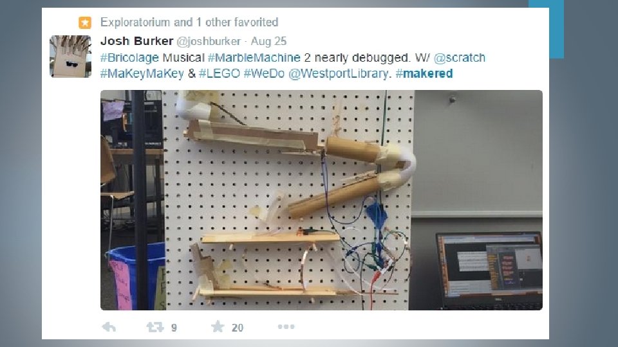Follow the #MaKeyMaKey hashtag
This screenshot has height=347, width=618.
[142, 73]
